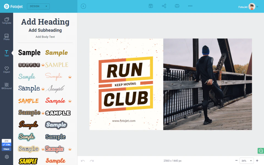The height and width of the screenshot is (165, 264).
Task: Save the current design
Action: click(150, 6)
